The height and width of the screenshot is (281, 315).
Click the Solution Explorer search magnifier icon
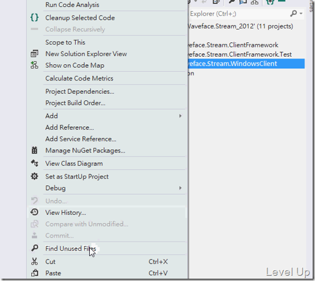pos(294,13)
